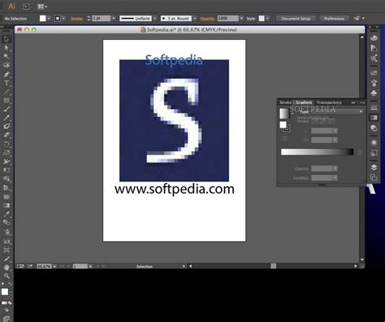Collapse the Gradient panel to icons
The height and width of the screenshot is (322, 385).
[x=353, y=102]
